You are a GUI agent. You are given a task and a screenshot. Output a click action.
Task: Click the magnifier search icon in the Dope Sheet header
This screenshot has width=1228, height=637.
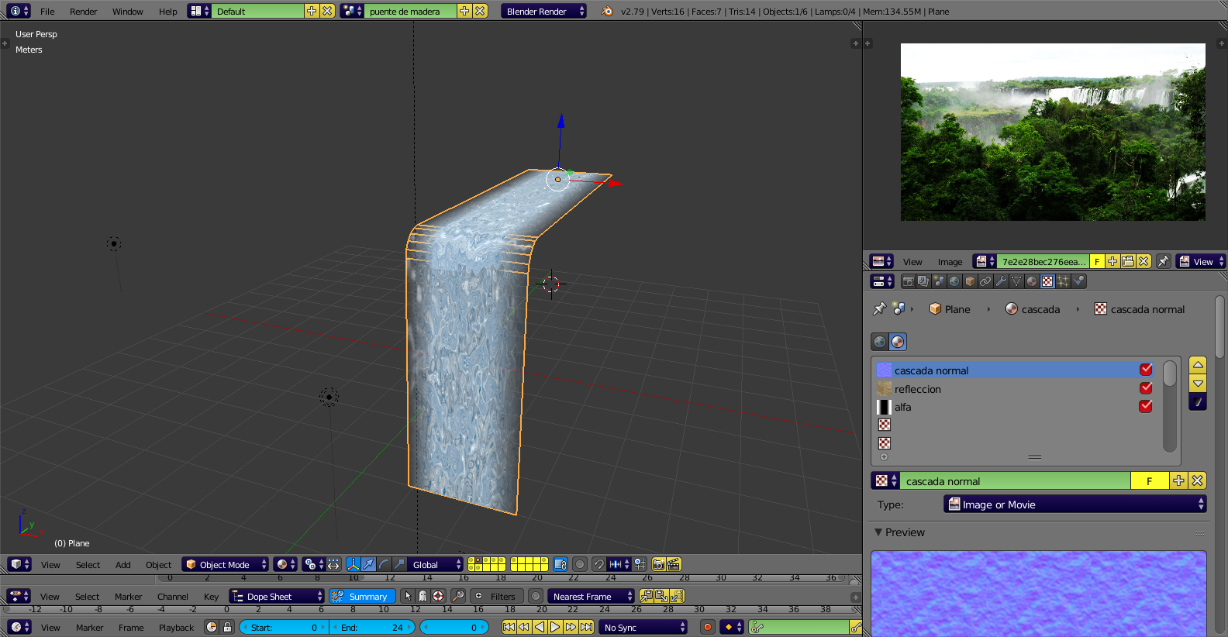click(x=458, y=596)
